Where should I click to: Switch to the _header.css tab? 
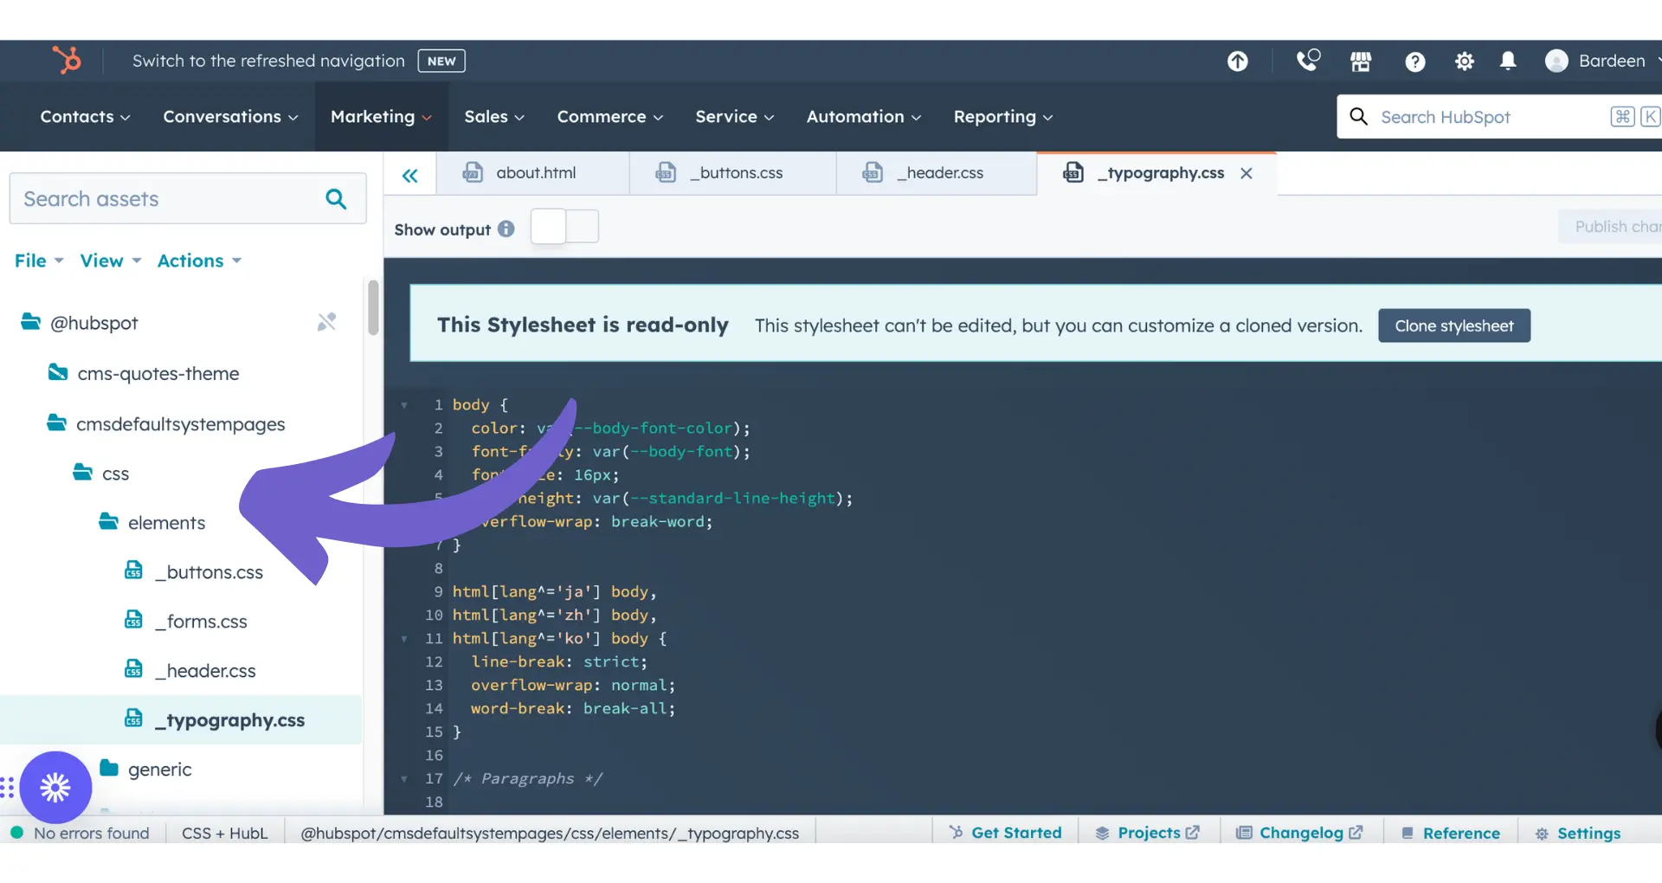point(937,173)
